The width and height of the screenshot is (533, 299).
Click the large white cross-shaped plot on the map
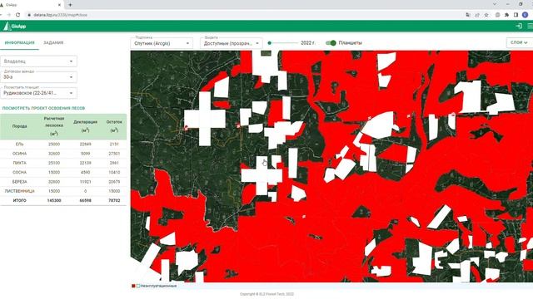click(x=205, y=119)
